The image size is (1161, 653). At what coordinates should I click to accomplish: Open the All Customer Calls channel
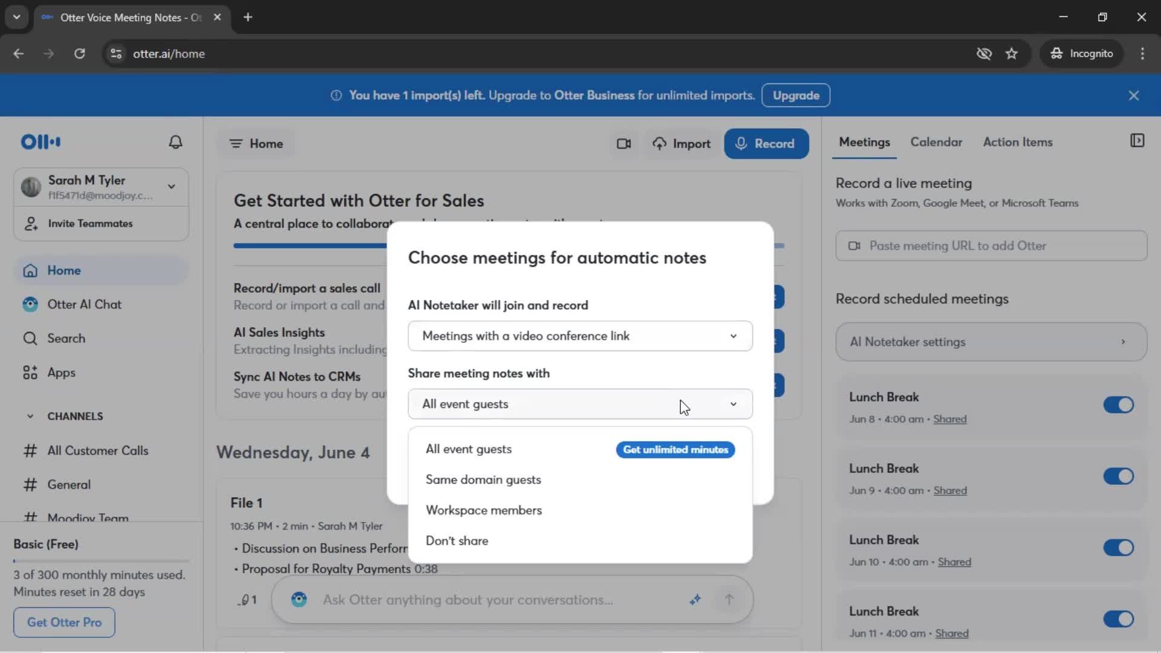[x=97, y=451]
